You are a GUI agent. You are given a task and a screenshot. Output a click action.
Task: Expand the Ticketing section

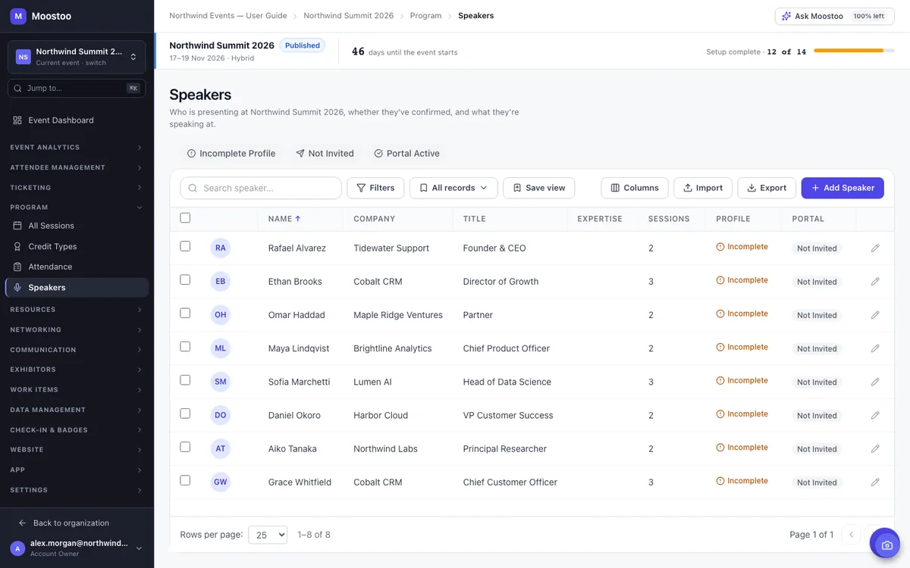pyautogui.click(x=77, y=188)
